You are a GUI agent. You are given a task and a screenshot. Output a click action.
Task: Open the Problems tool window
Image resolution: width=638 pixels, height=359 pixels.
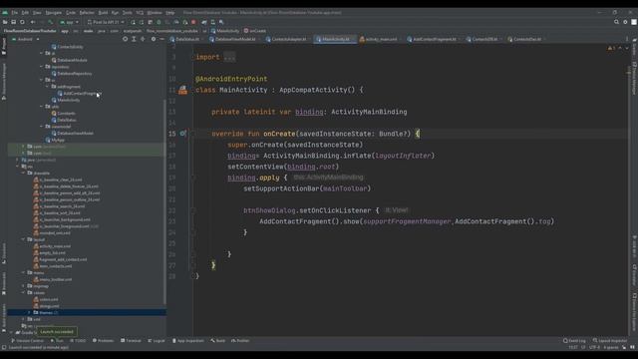tap(104, 341)
